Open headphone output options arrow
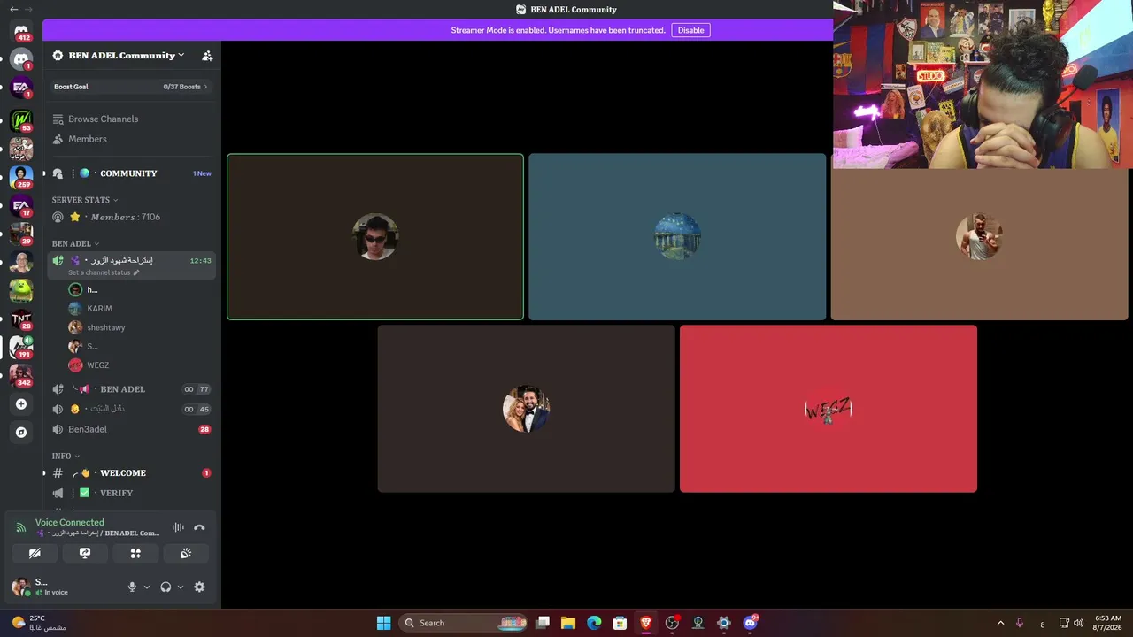Viewport: 1133px width, 637px height. (181, 587)
